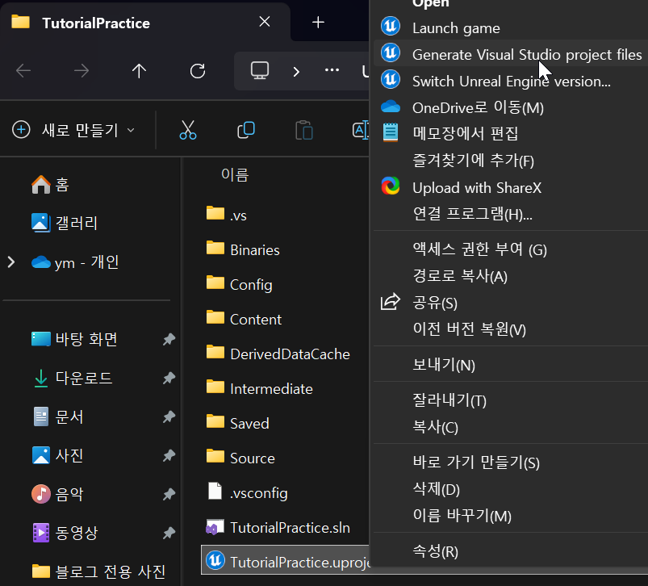Select the .vsconfig file

pos(247,492)
